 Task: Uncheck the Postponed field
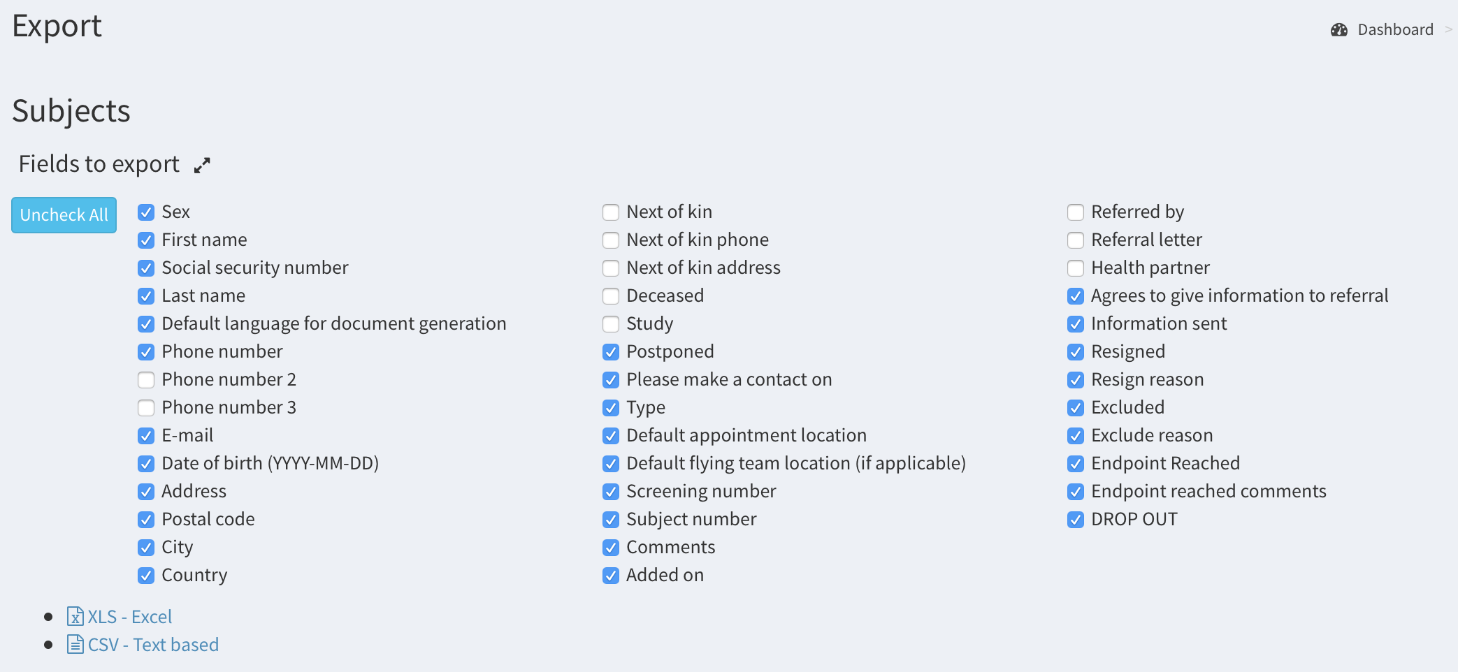coord(611,352)
